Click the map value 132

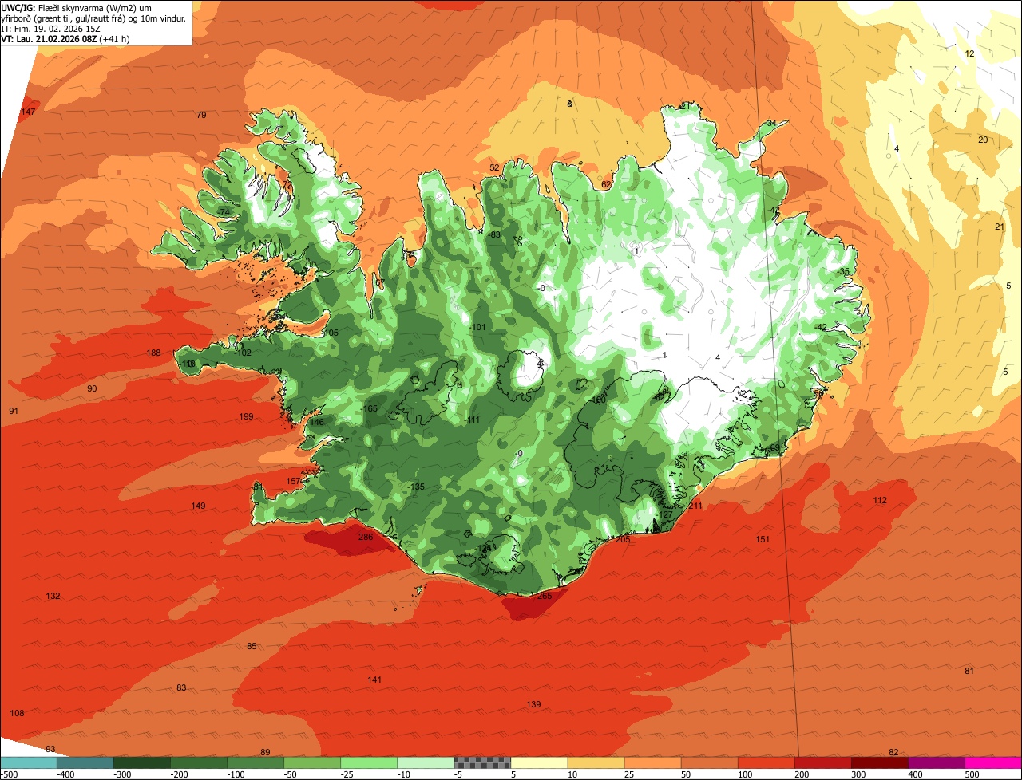click(x=53, y=596)
